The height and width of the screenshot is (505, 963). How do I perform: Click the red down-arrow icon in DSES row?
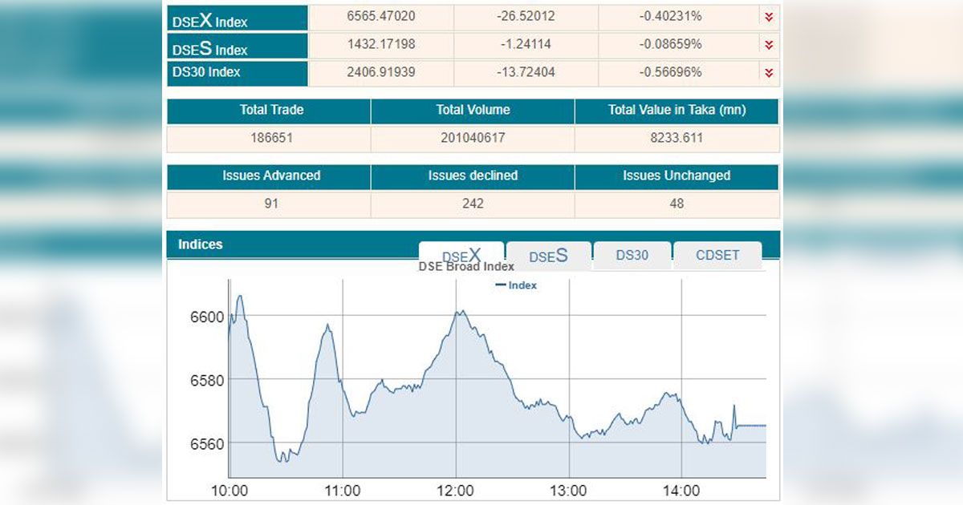tap(769, 45)
